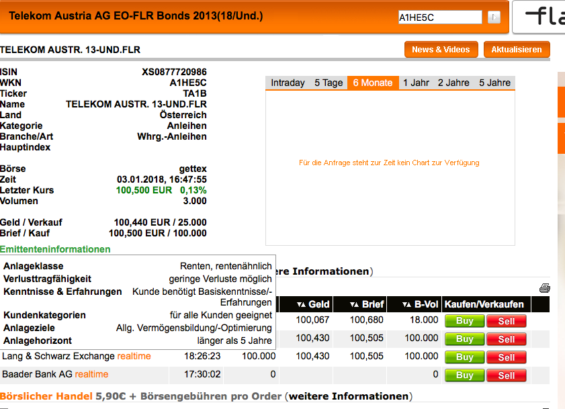Click the Anlagehorizont value länger als 5 Jahre
Image resolution: width=565 pixels, height=409 pixels.
click(234, 341)
